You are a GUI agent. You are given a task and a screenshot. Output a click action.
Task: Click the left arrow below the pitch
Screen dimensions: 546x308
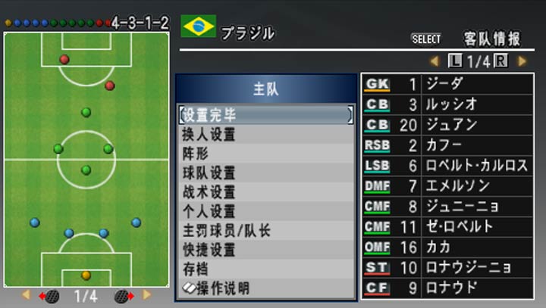[x=26, y=295]
